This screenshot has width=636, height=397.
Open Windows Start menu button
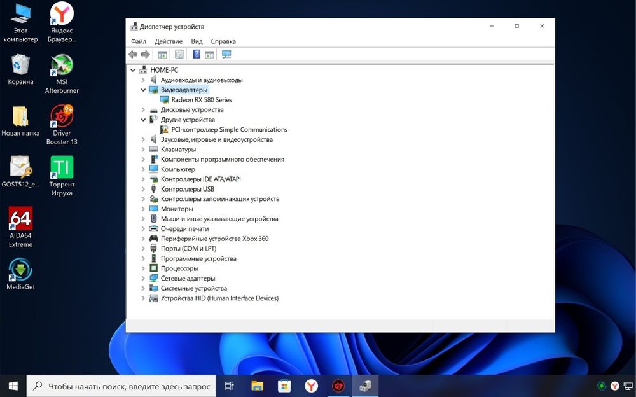coord(13,386)
